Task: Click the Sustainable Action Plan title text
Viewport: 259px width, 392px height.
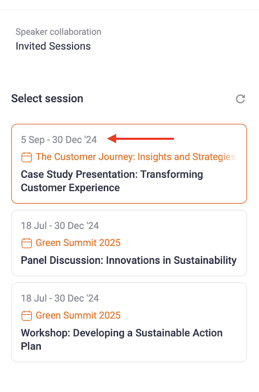Action: pos(121,339)
